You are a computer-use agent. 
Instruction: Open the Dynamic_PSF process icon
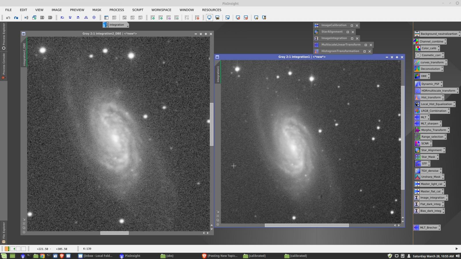click(428, 84)
